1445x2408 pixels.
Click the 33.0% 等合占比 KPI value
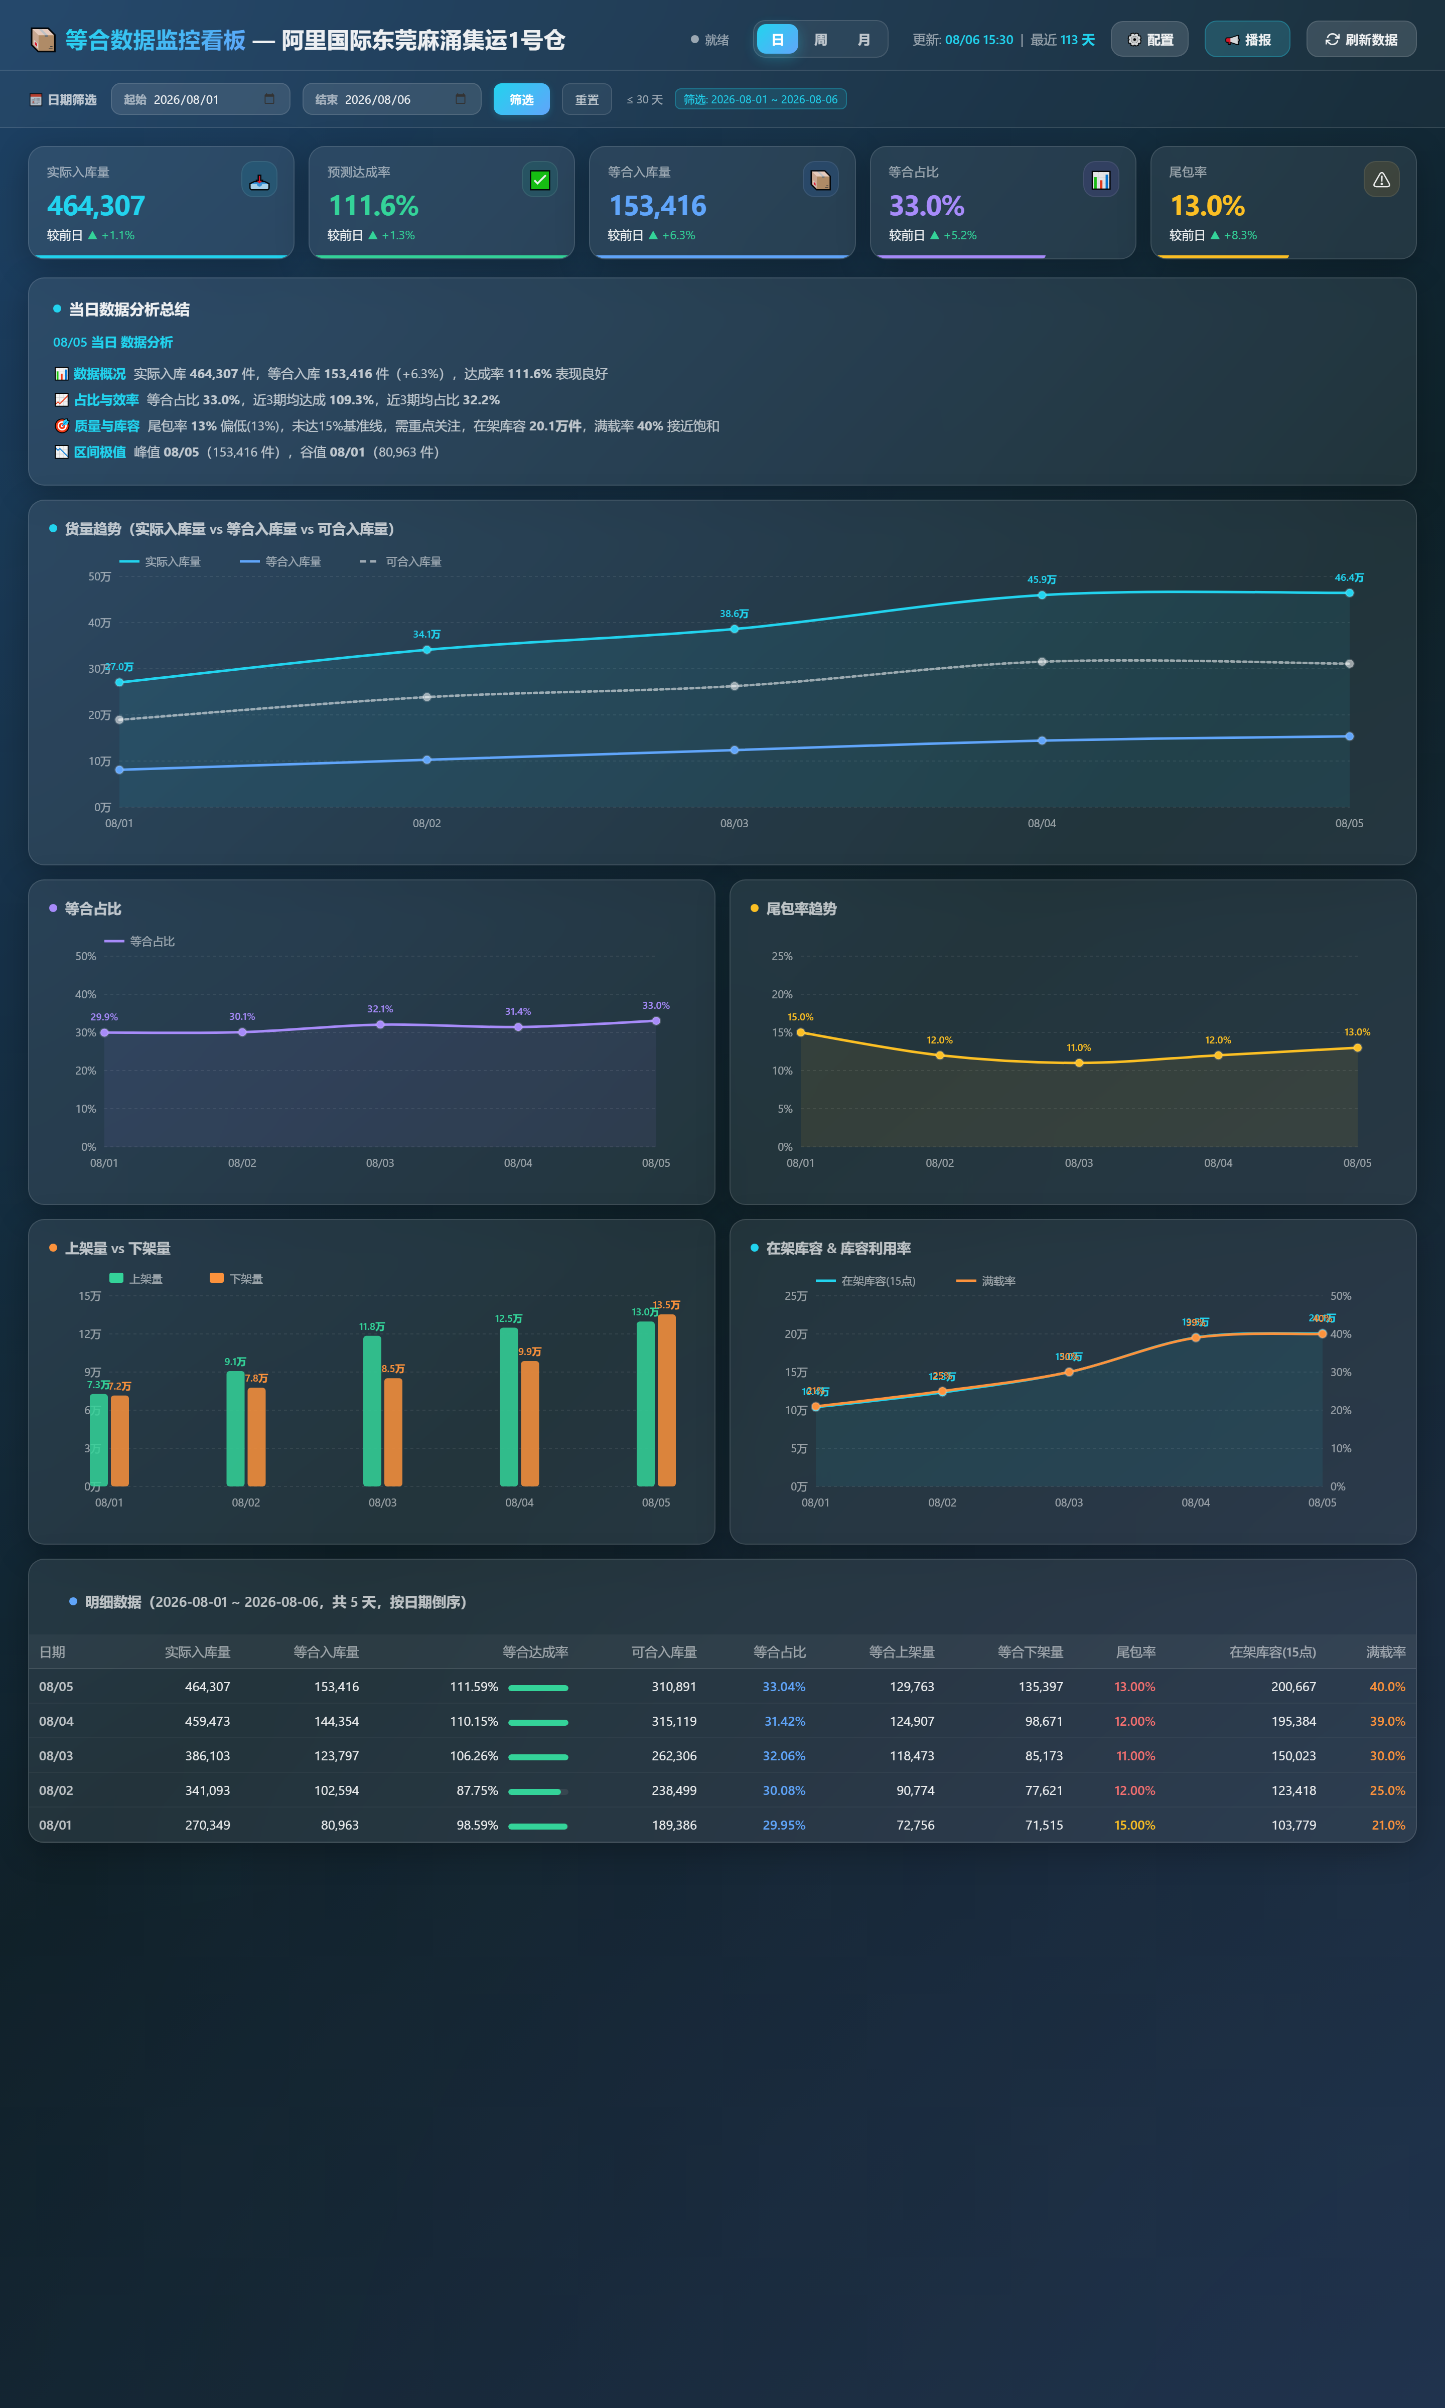(x=927, y=206)
